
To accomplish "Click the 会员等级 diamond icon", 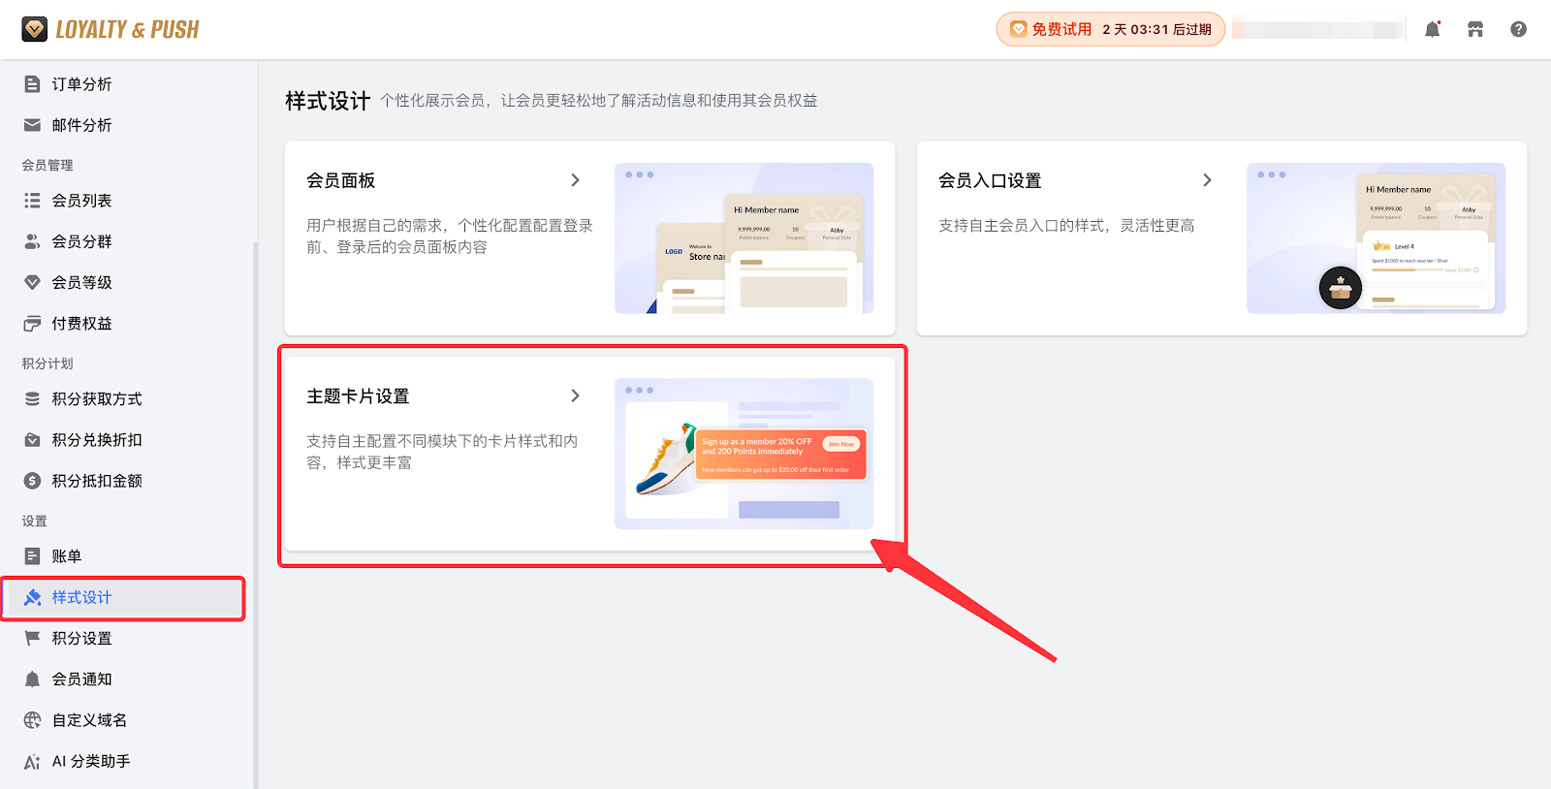I will pos(32,282).
